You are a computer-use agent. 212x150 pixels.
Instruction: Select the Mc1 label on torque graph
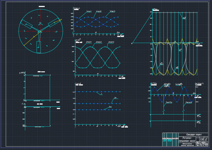[x=162, y=64]
